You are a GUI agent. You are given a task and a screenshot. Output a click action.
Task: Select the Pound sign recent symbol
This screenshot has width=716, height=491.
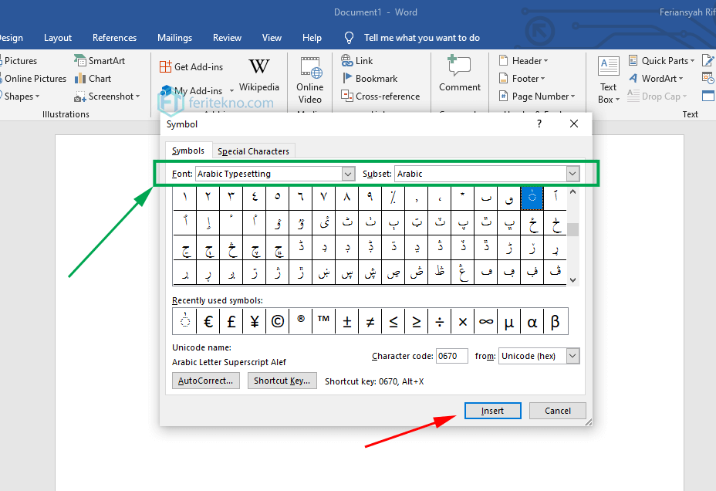(x=231, y=322)
